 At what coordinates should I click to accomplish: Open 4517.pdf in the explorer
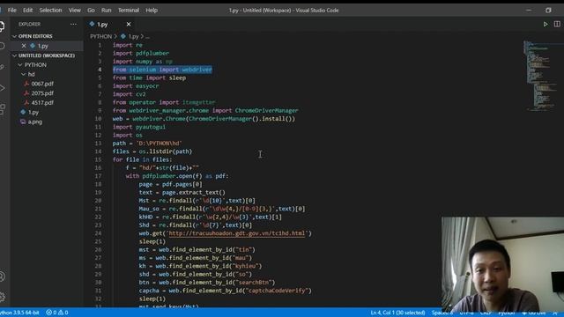[42, 102]
